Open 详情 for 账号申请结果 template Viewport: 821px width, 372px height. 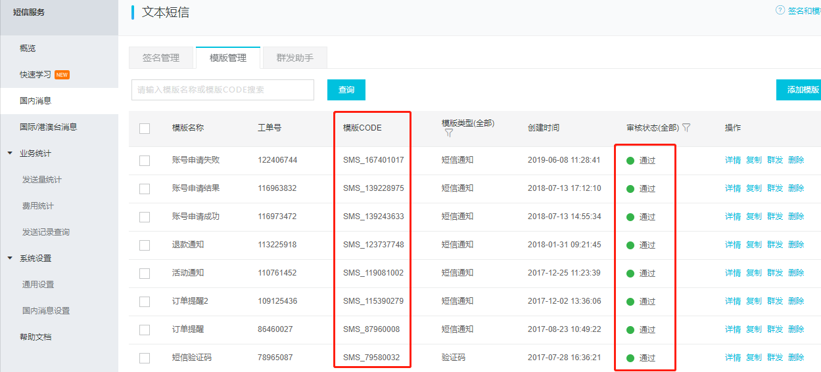click(x=732, y=188)
